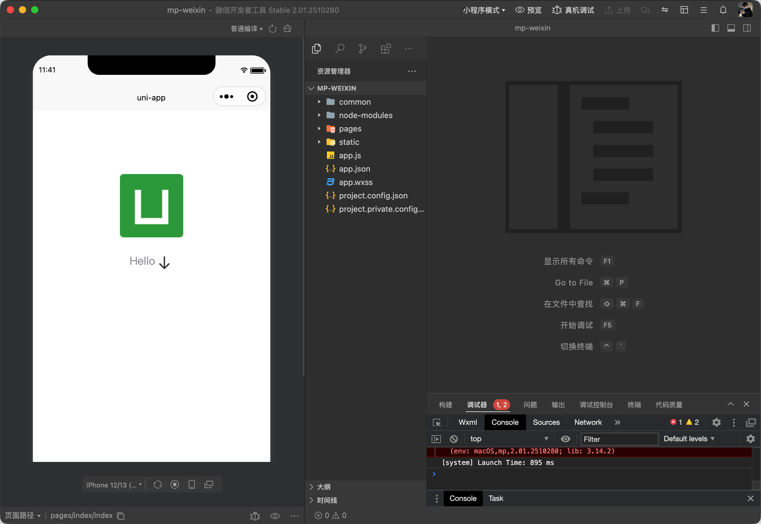
Task: Click the refresh compile icon
Action: click(273, 29)
